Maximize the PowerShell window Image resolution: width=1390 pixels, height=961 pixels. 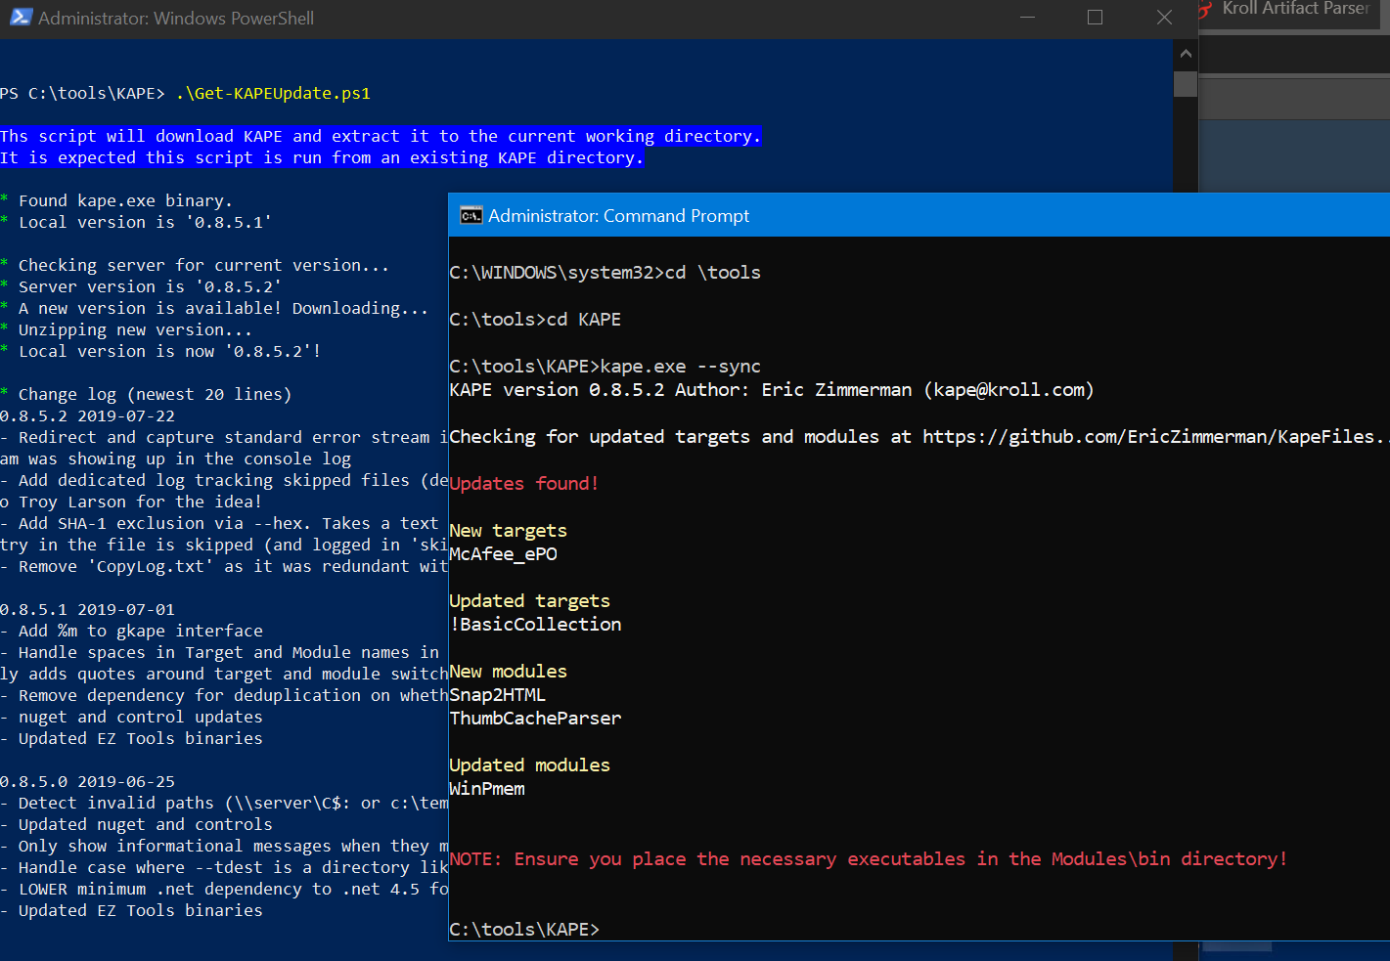(x=1095, y=18)
